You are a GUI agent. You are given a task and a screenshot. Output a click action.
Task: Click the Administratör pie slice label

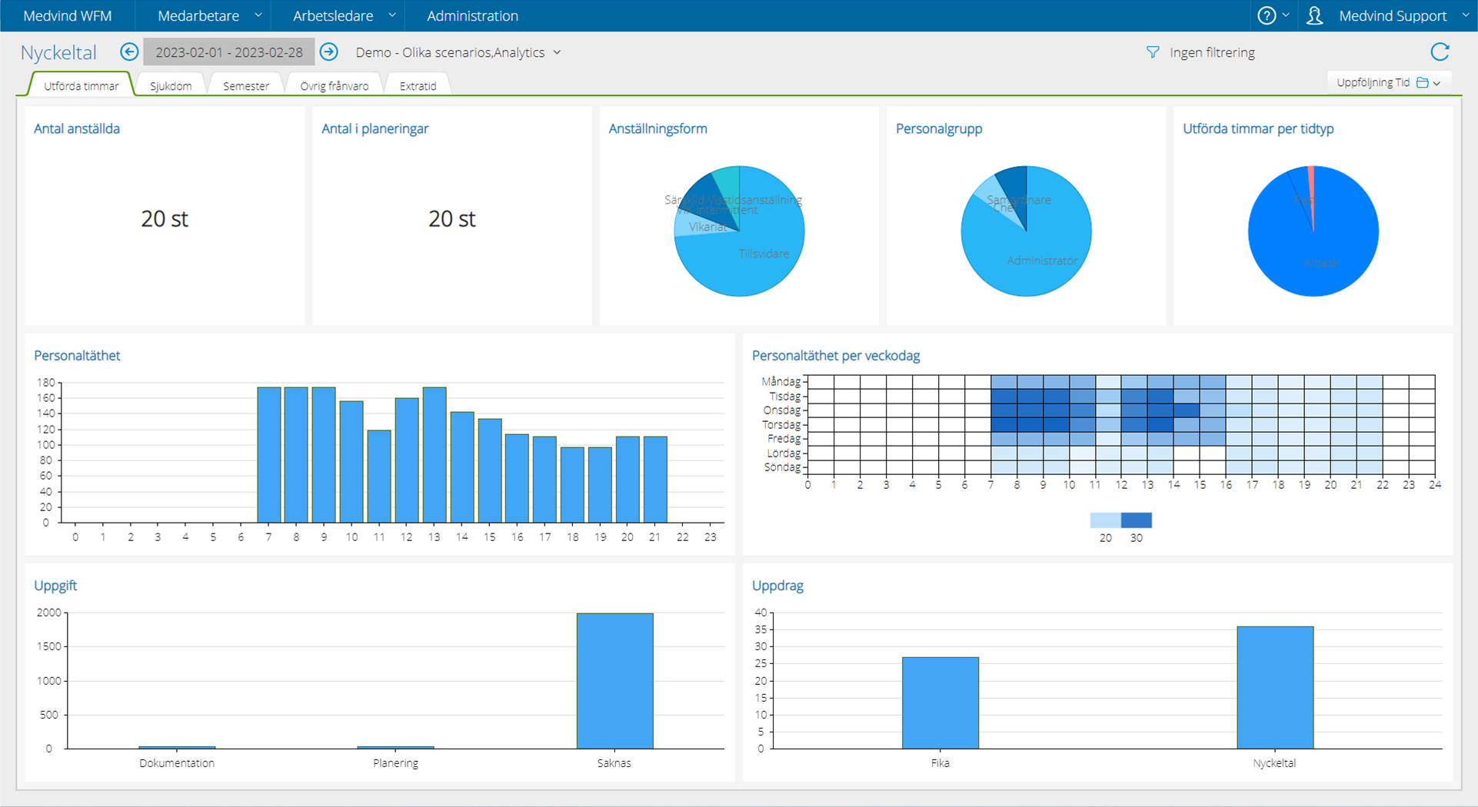(1042, 261)
